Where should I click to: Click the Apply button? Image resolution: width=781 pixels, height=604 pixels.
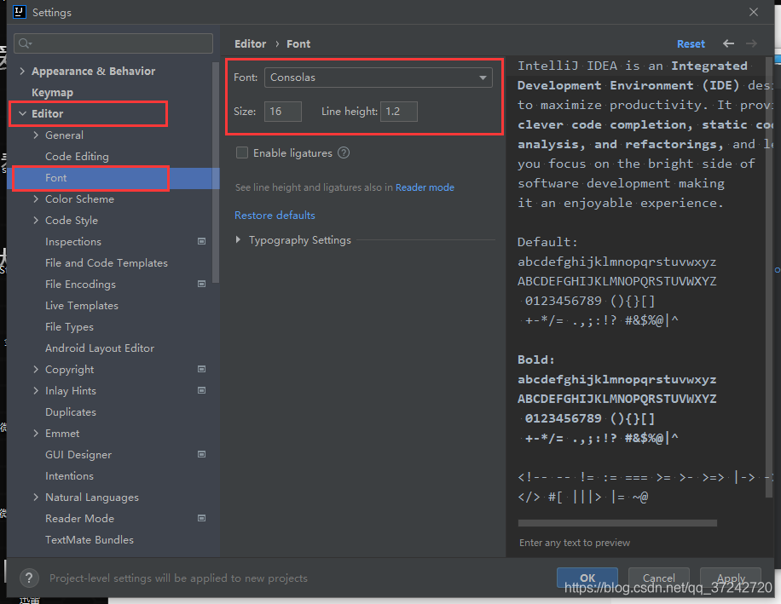[x=730, y=578]
